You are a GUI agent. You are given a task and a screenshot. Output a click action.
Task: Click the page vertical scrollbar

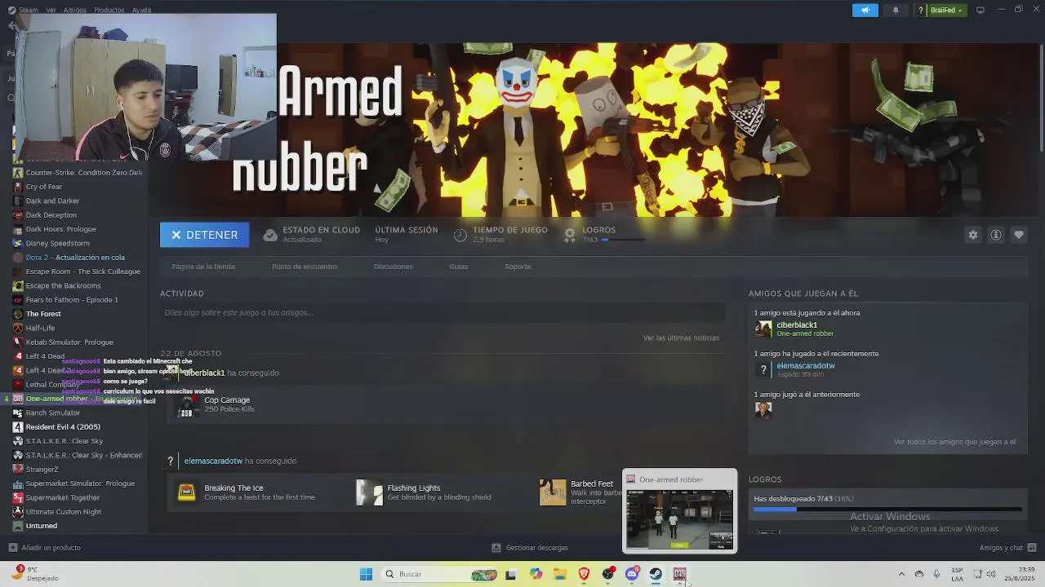tap(1041, 98)
